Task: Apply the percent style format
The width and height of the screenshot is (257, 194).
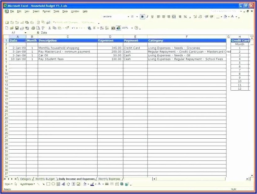Action: pyautogui.click(x=185, y=17)
